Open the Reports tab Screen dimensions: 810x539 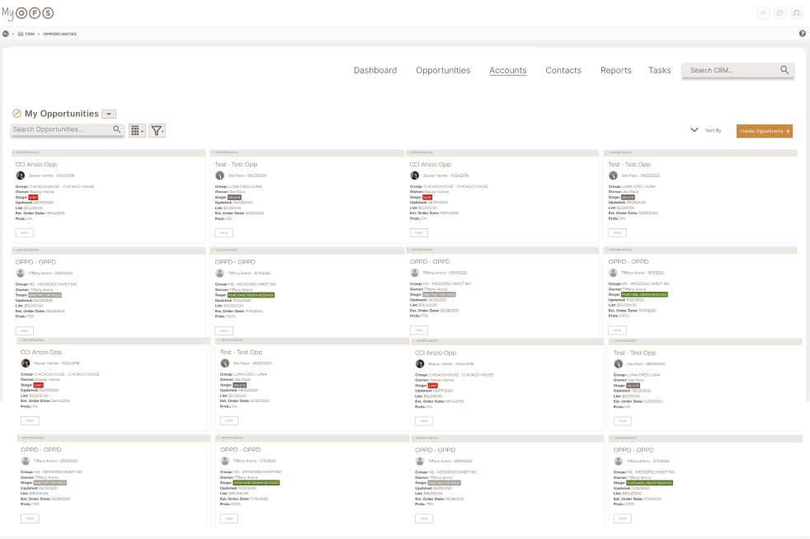(x=616, y=70)
